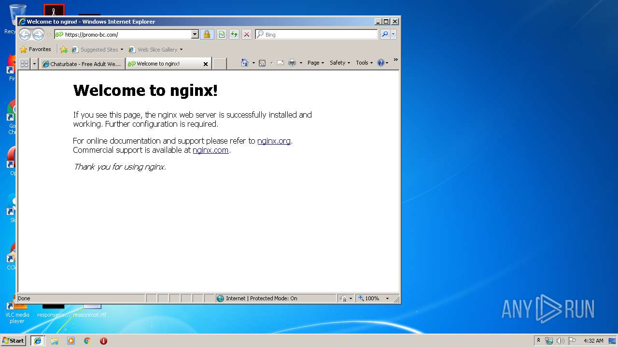
Task: Print the page with printer icon
Action: pyautogui.click(x=292, y=63)
